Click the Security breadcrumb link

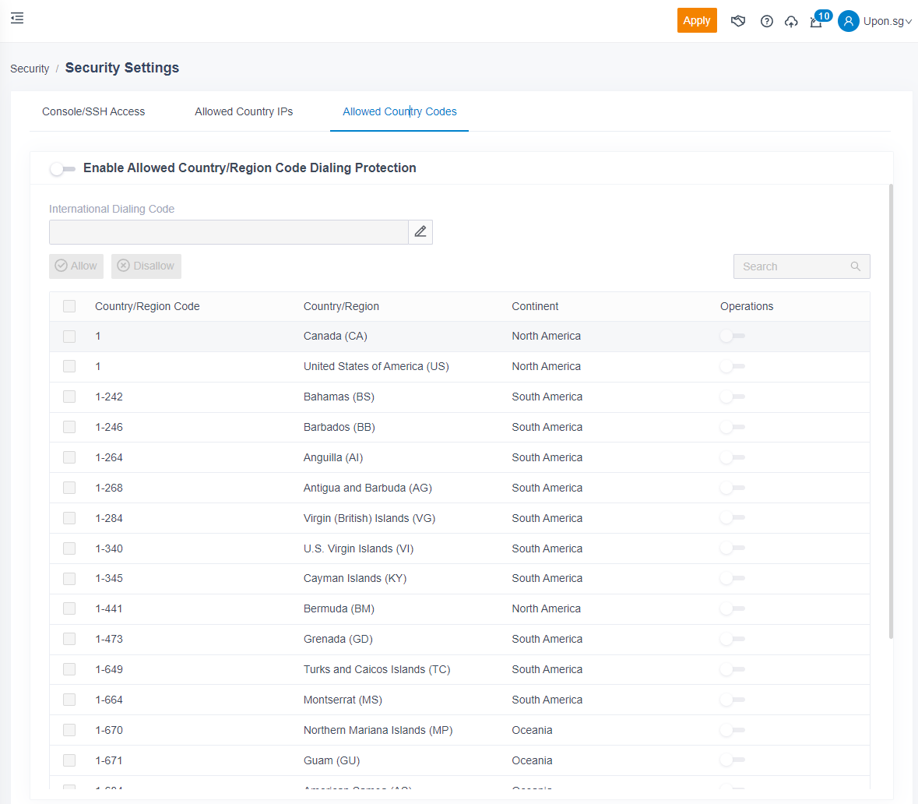(30, 69)
